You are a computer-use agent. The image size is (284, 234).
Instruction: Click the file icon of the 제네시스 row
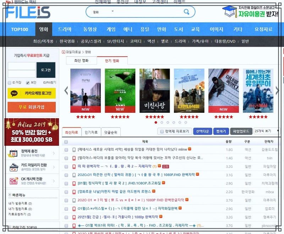pyautogui.click(x=74, y=150)
